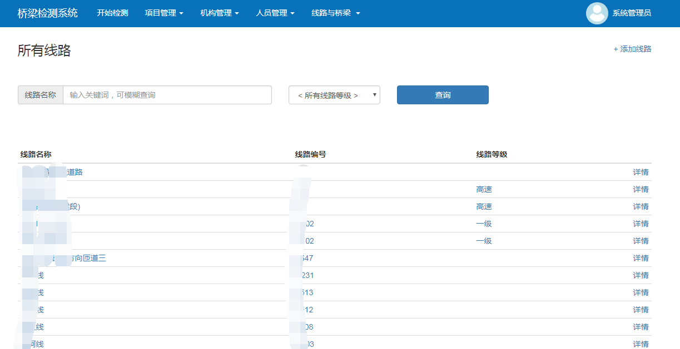Click the + 添加线路 link
The width and height of the screenshot is (680, 349).
pos(632,49)
